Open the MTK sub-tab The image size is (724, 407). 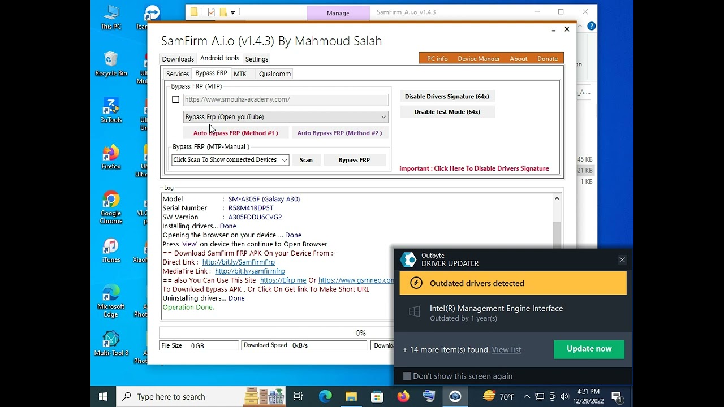240,74
